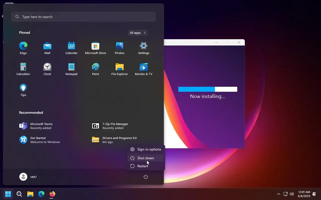Open Edge from the taskbar
This screenshot has width=321, height=200.
pos(41,194)
